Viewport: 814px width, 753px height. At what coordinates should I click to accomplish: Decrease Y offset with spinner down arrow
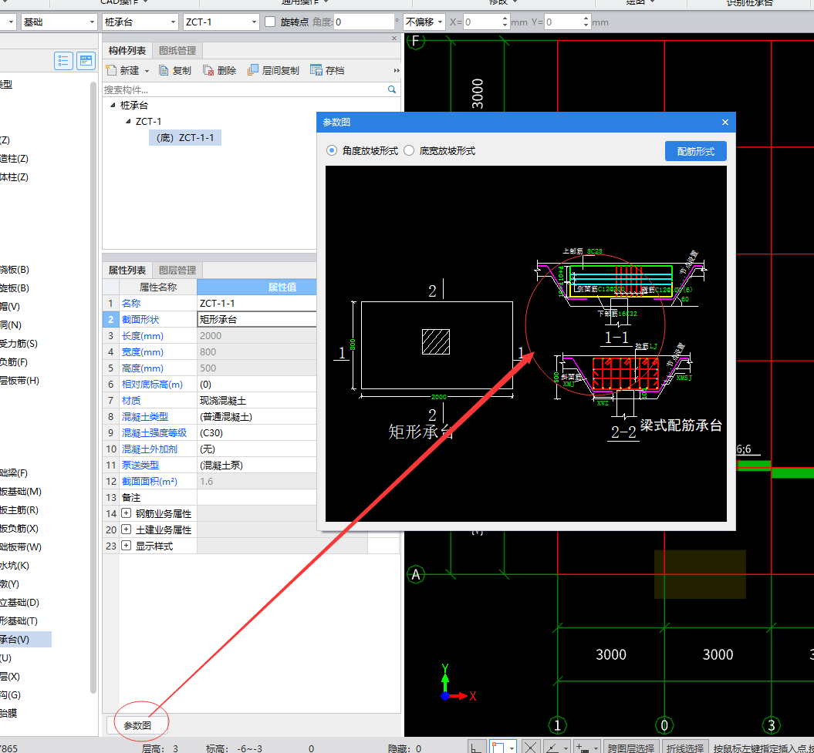pos(586,26)
